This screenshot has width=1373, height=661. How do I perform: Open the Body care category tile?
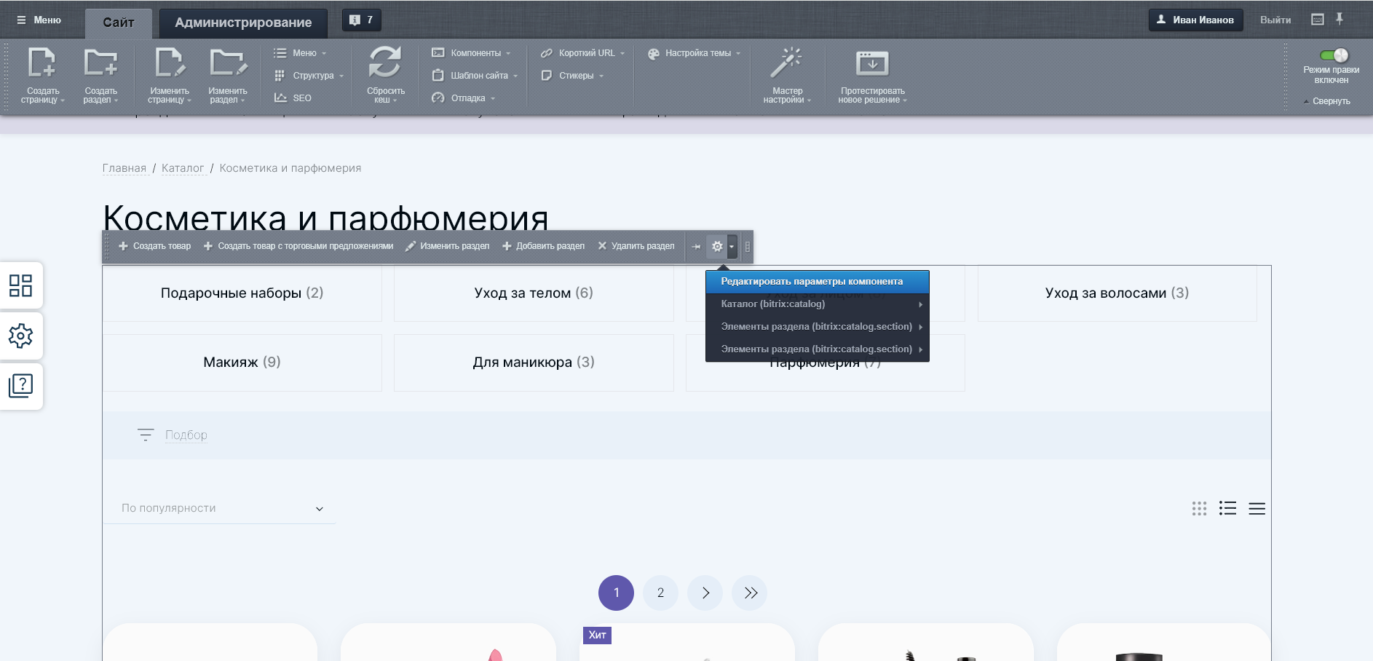[534, 293]
